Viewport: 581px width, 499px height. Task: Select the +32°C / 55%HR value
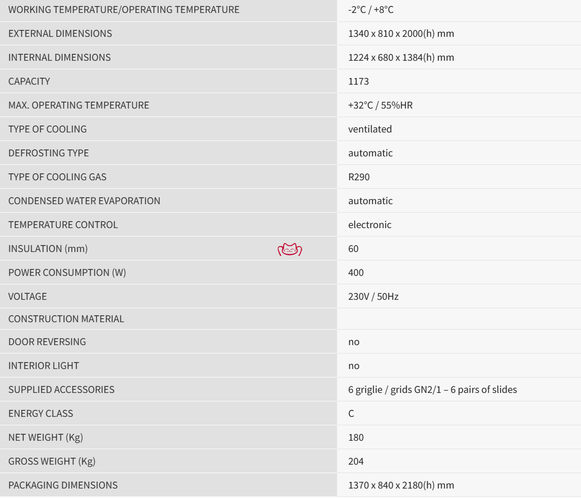click(380, 105)
